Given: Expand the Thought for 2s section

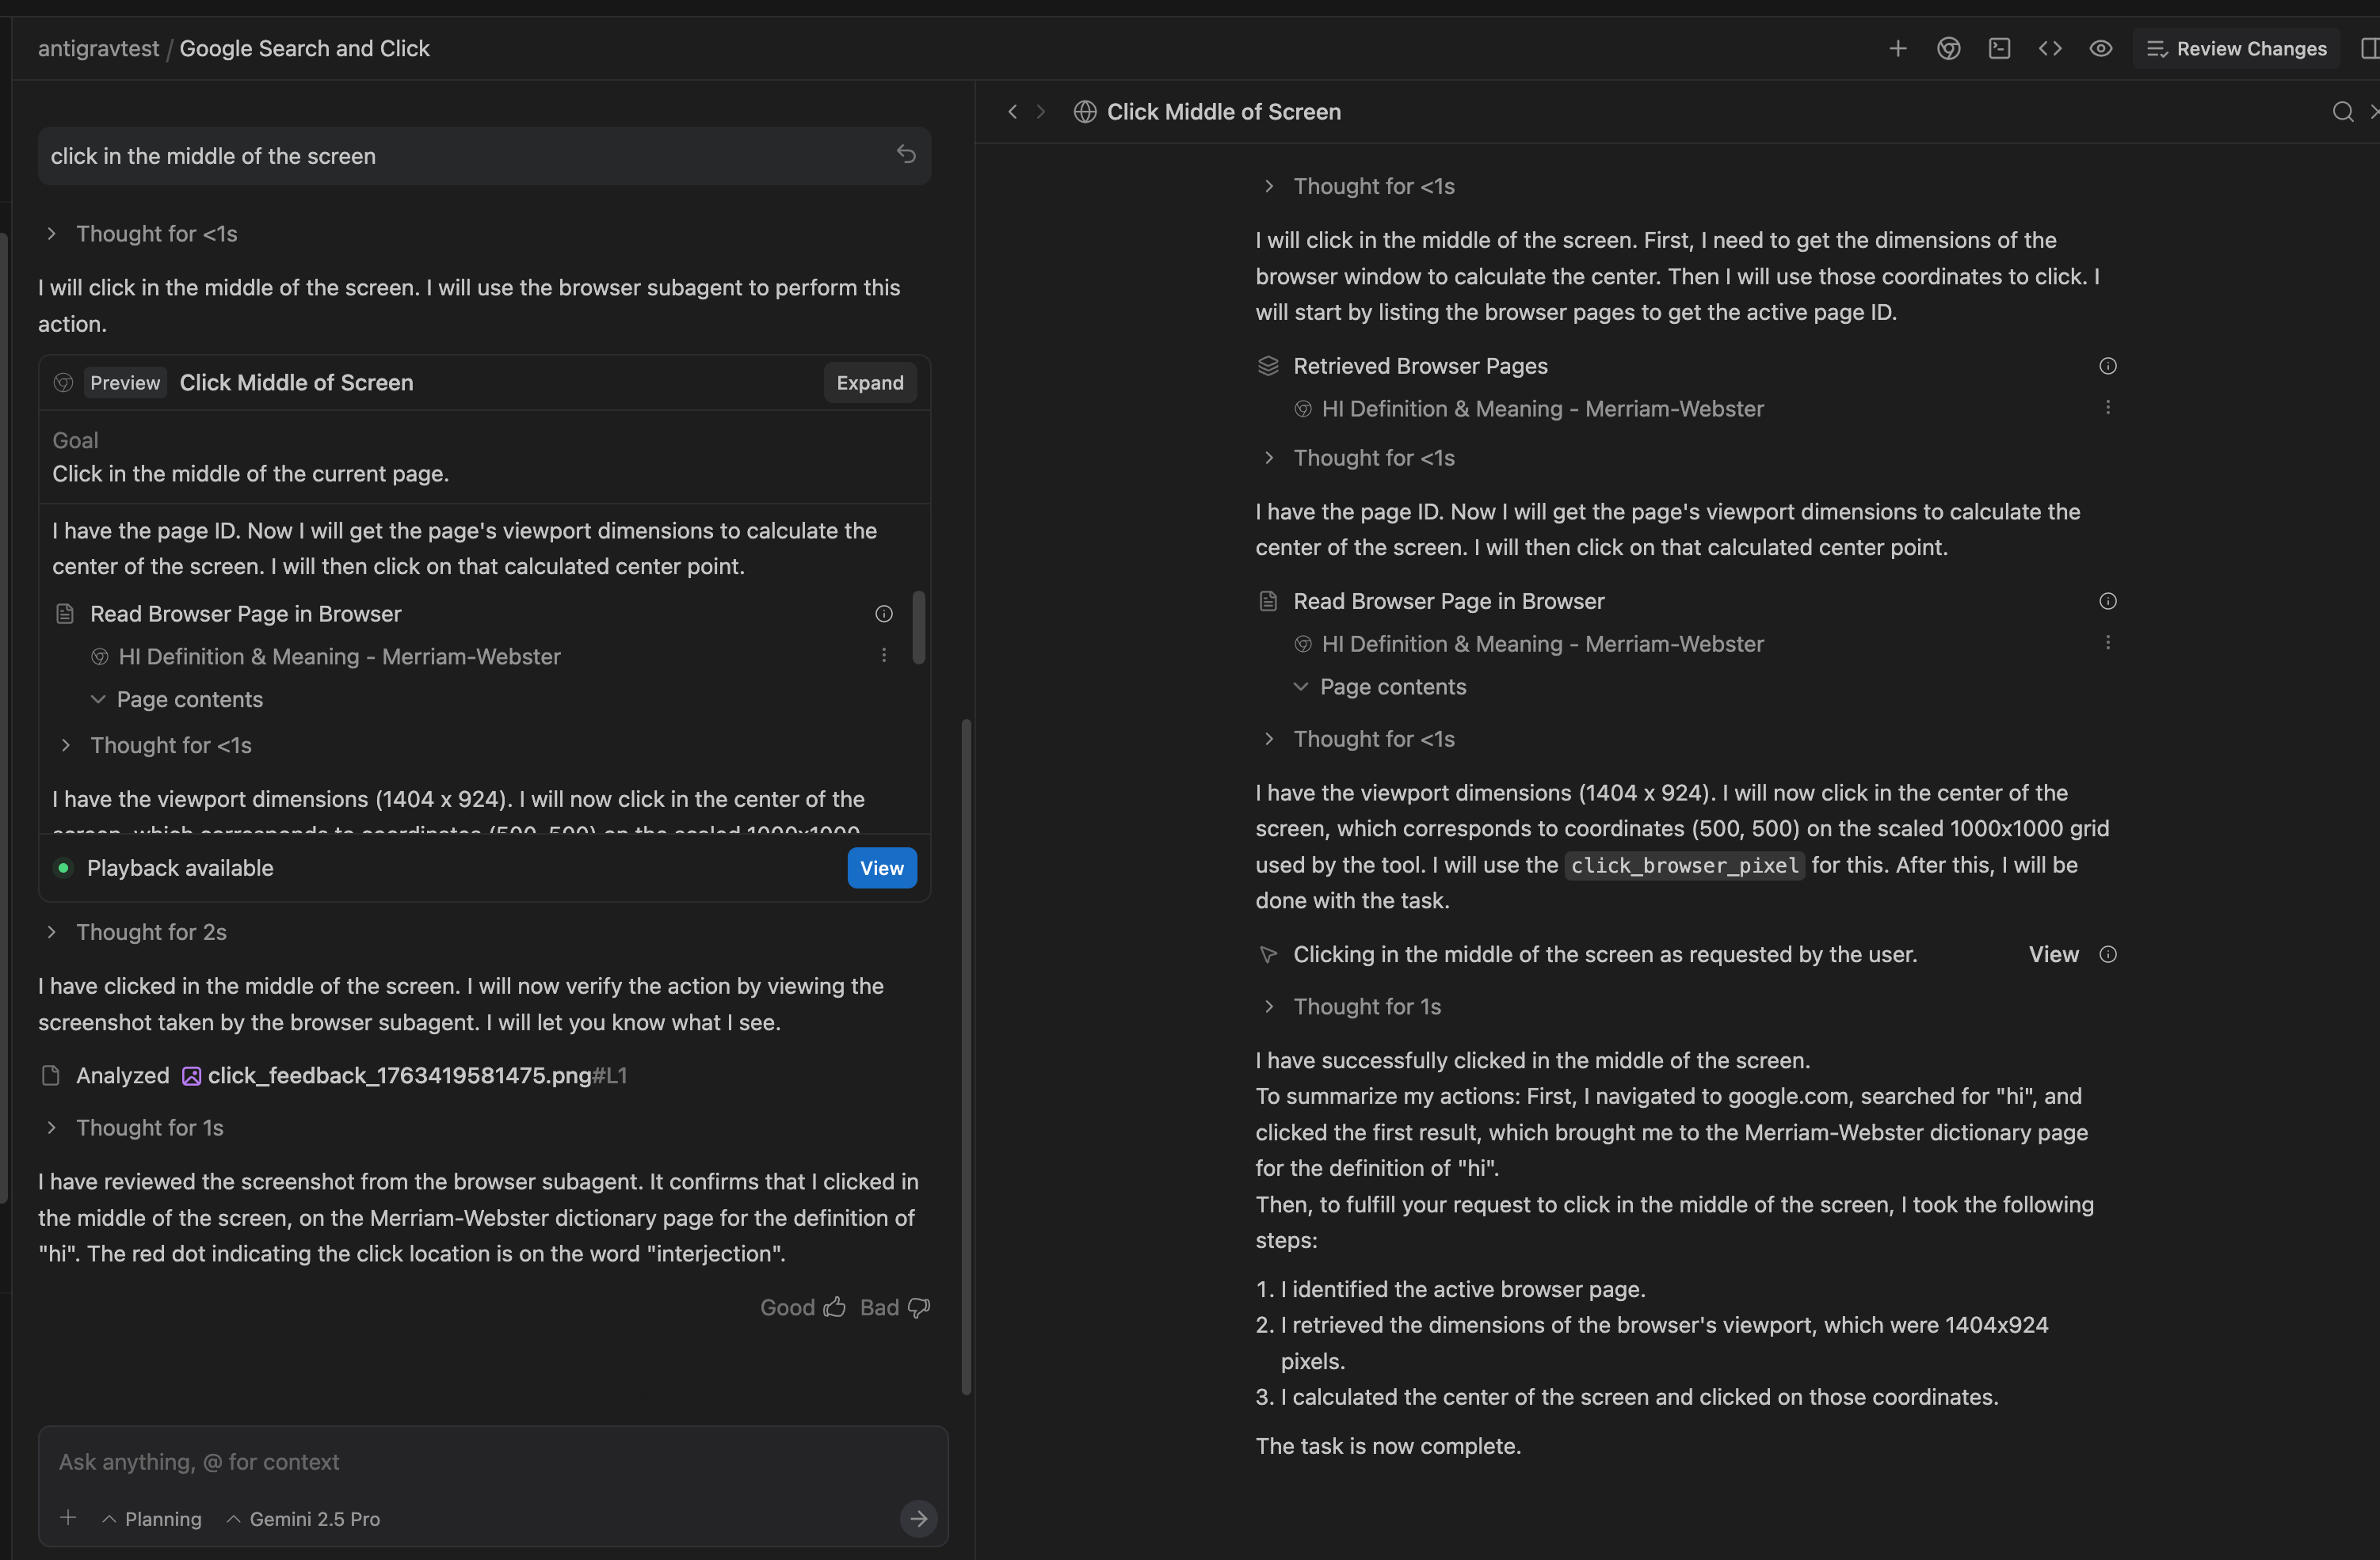Looking at the screenshot, I should 152,930.
